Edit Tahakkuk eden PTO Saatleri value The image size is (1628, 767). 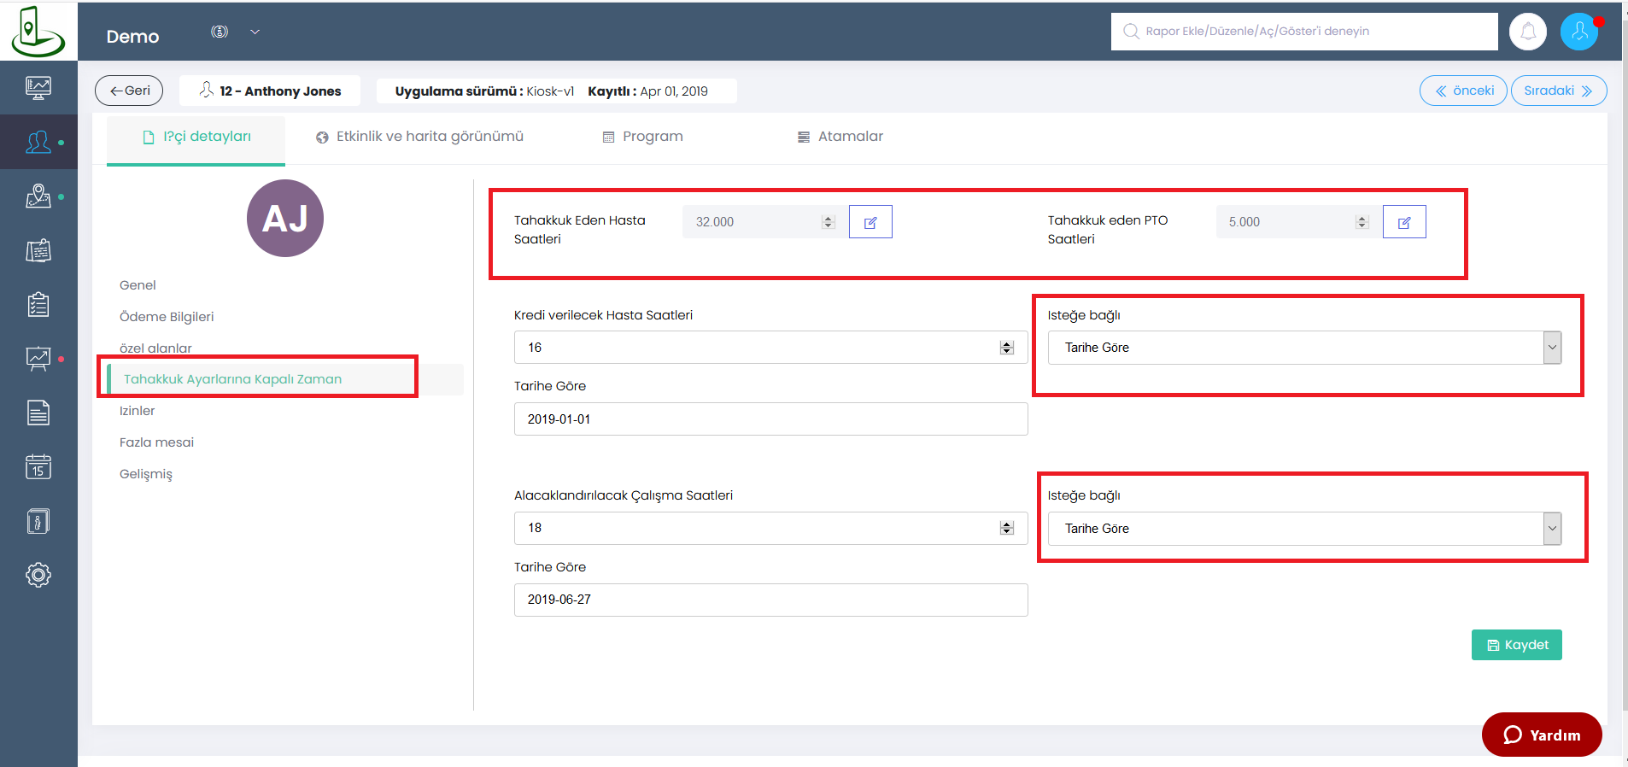[1403, 222]
